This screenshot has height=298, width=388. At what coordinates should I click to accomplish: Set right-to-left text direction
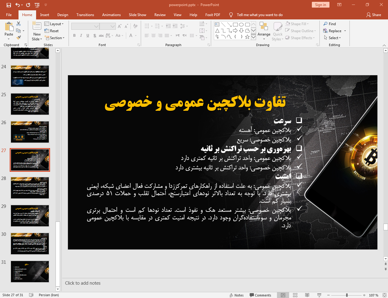(184, 36)
